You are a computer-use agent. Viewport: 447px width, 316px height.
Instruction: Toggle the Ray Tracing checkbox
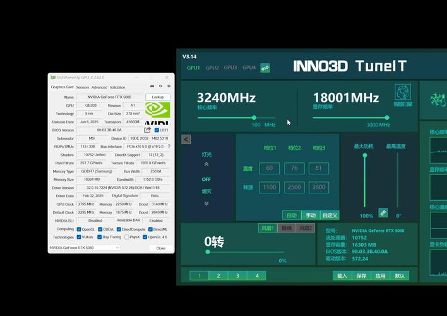pyautogui.click(x=100, y=237)
